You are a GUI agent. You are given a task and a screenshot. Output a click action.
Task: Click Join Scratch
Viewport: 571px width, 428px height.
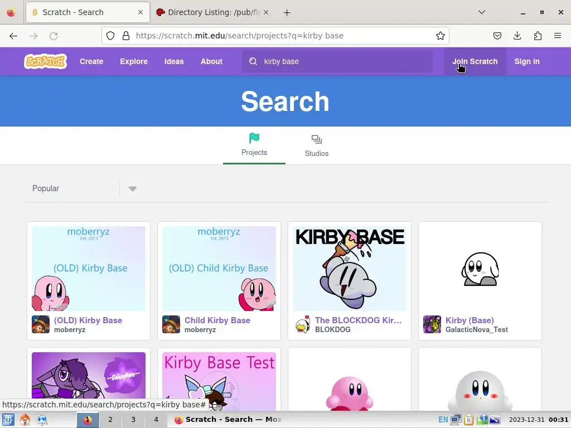point(475,61)
